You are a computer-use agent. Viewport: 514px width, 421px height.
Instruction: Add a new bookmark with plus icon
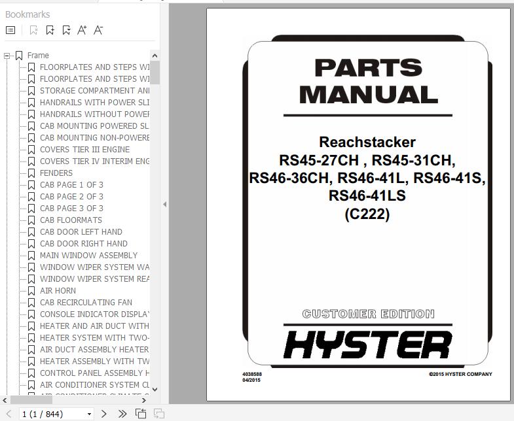click(50, 31)
